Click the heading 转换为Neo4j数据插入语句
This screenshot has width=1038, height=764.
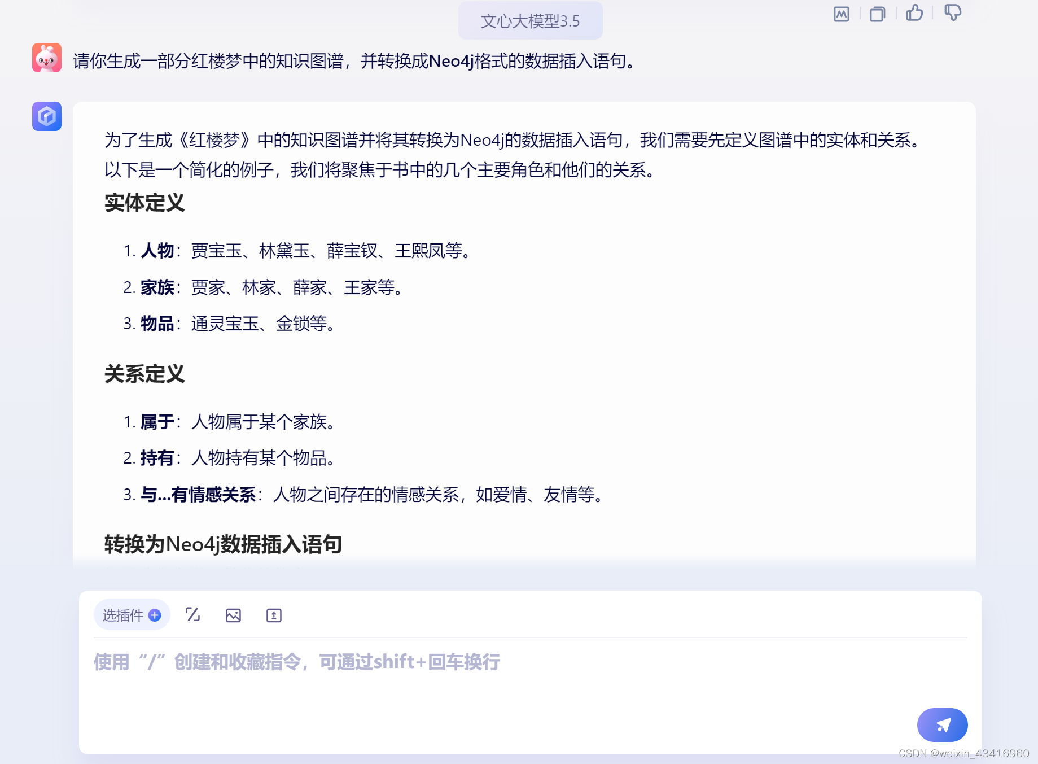(x=224, y=544)
